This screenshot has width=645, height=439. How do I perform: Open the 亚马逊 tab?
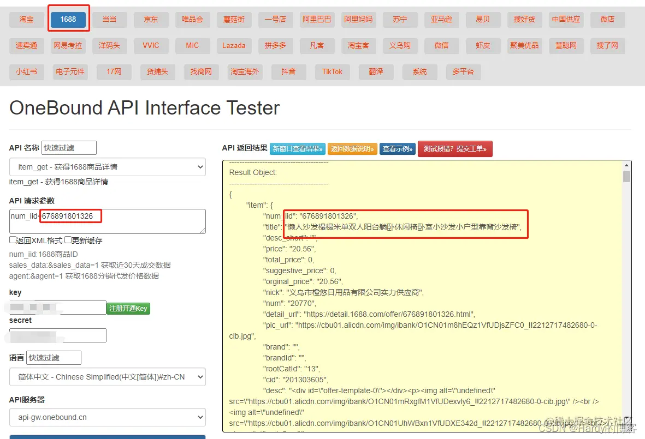tap(441, 19)
